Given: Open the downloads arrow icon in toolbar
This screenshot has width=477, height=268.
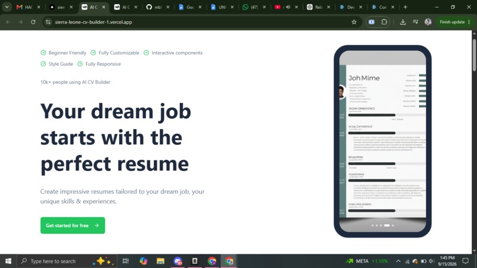Looking at the screenshot, I should (x=403, y=22).
